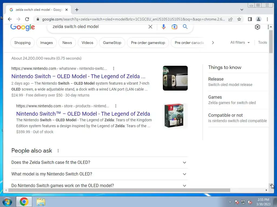Open Google quick settings gear

pos(258,27)
